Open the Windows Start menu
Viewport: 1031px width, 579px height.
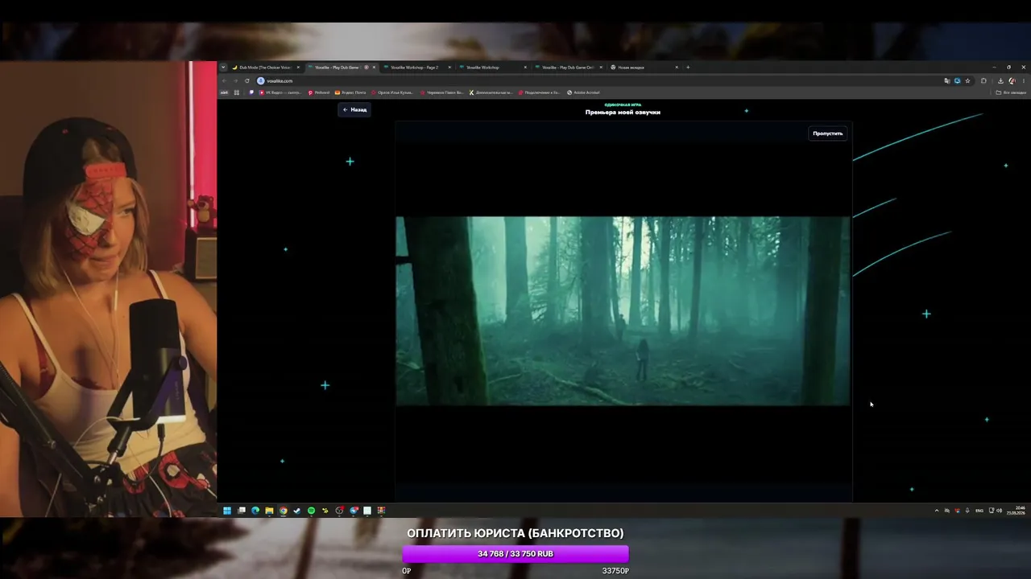click(x=227, y=511)
